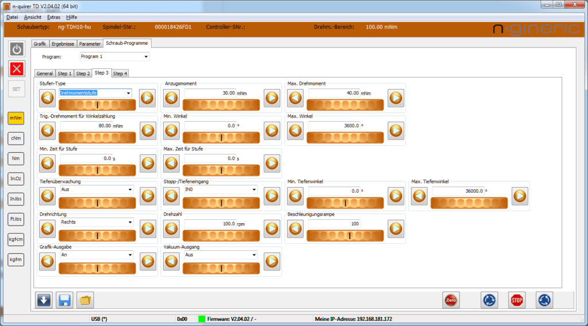This screenshot has height=326, width=588.
Task: Toggle the kgf·cm unit button
Action: tap(16, 239)
